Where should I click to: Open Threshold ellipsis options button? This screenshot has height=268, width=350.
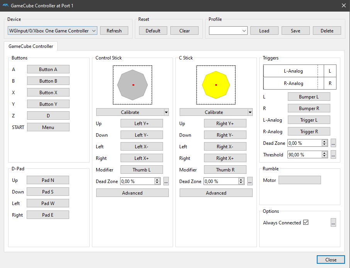pyautogui.click(x=333, y=154)
